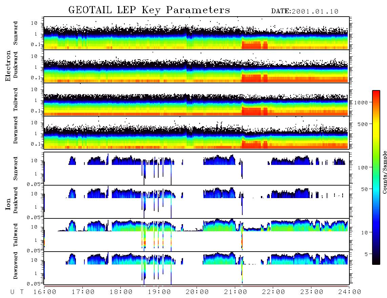Image resolution: width=387 pixels, height=298 pixels.
Task: Click inside the Electron Tailward spectrogram panel
Action: tap(197, 100)
